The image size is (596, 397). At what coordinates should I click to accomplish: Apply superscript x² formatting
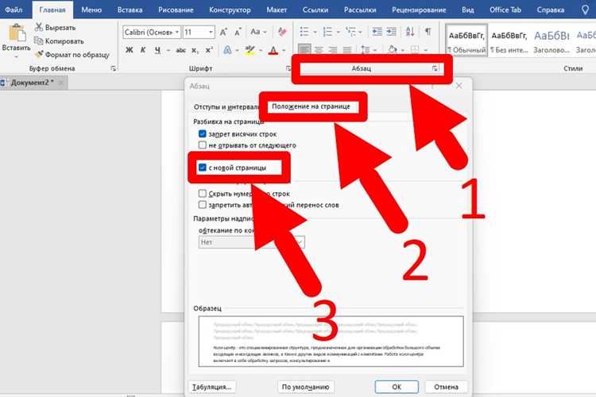[209, 50]
